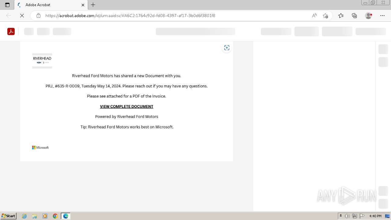Click 'Powered by Riverhead Ford Motors' text
The height and width of the screenshot is (220, 391).
pos(126,116)
